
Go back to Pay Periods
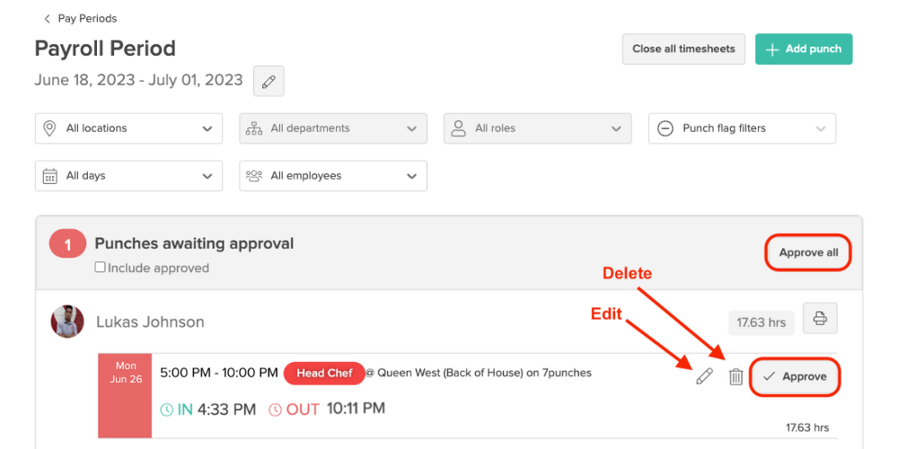tap(80, 19)
